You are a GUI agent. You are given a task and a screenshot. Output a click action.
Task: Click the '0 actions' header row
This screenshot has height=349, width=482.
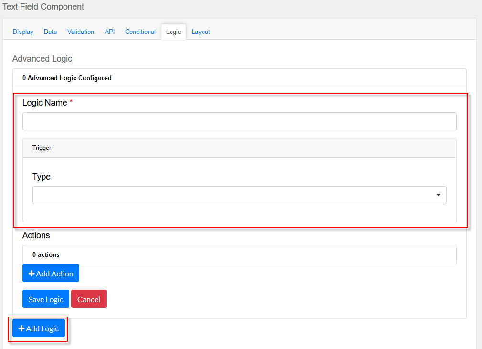coord(239,254)
